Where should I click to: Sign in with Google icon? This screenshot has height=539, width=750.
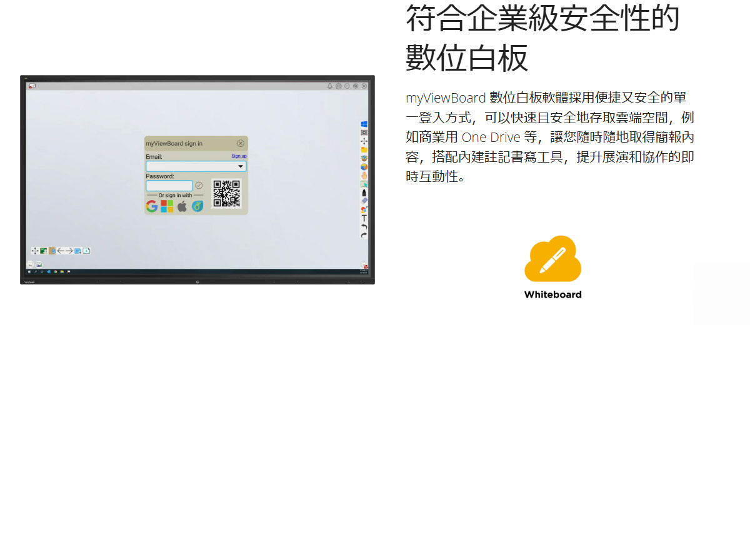tap(152, 206)
